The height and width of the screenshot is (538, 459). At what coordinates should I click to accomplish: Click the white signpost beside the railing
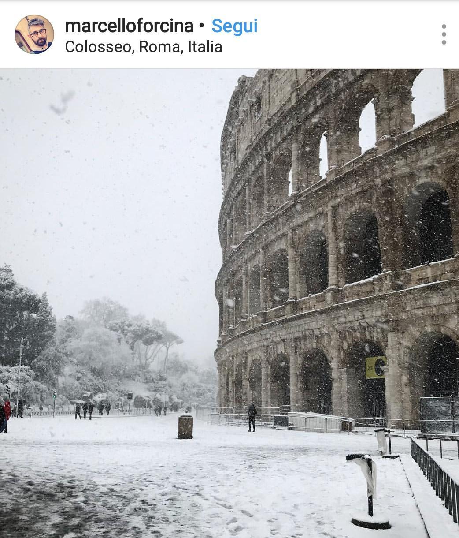pos(381,442)
